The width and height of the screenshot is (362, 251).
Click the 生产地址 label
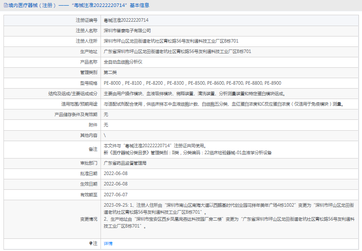[89, 52]
